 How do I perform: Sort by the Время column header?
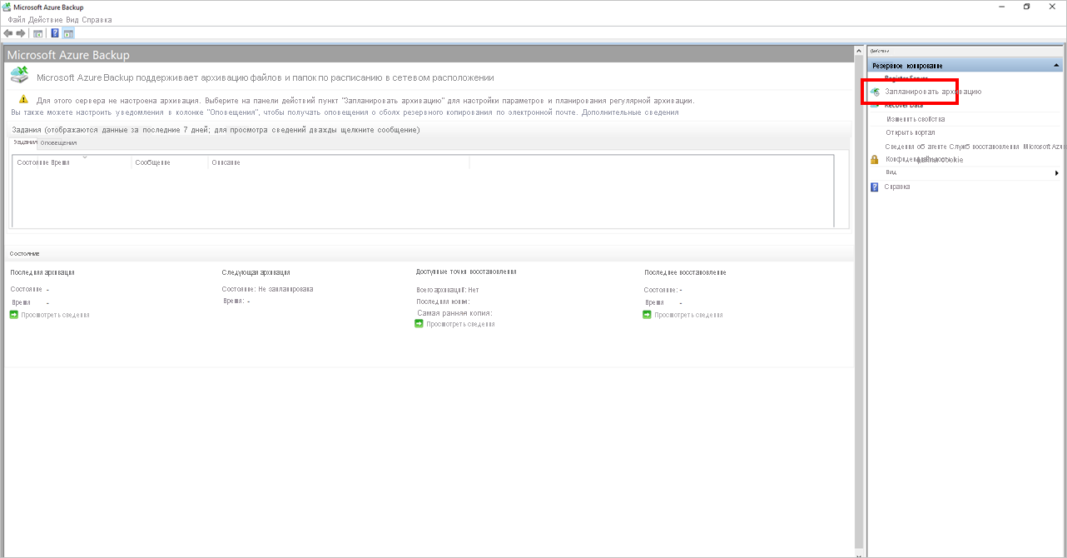(61, 162)
